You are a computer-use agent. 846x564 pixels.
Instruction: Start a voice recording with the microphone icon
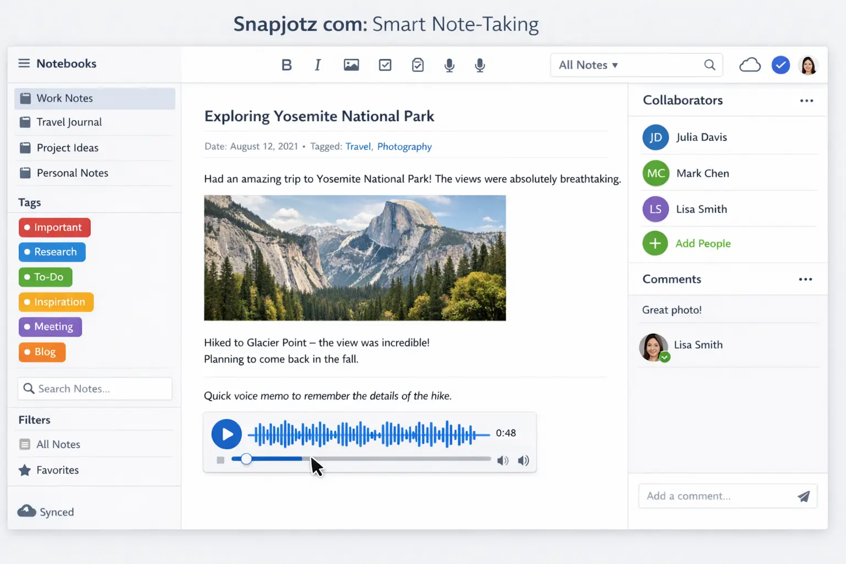[x=449, y=64]
